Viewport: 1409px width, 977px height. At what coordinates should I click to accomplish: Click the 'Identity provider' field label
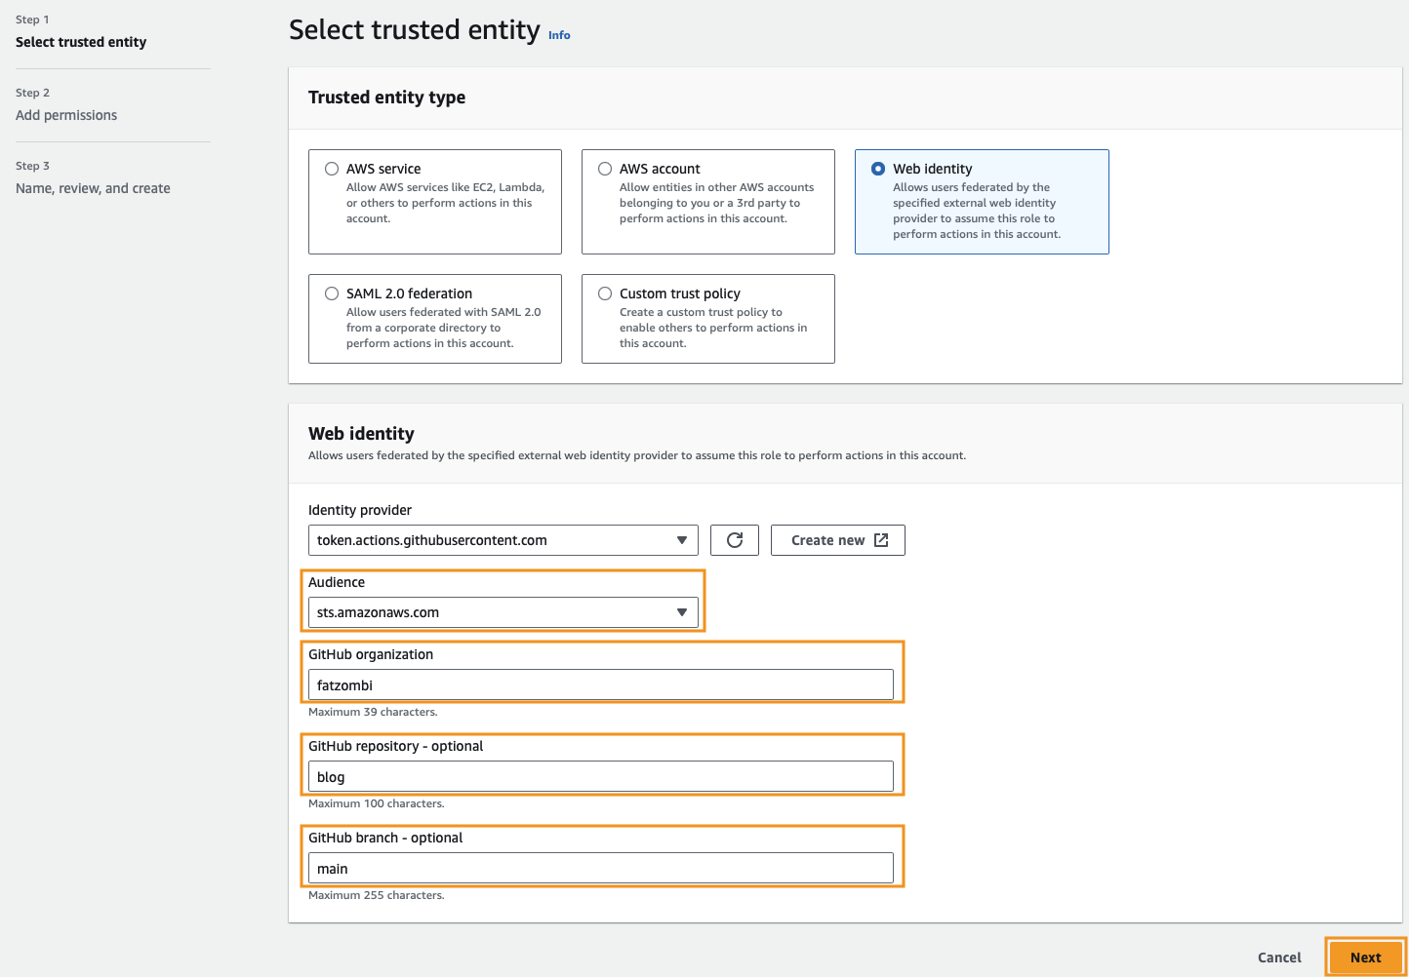(x=360, y=510)
